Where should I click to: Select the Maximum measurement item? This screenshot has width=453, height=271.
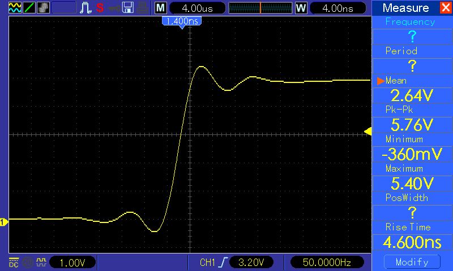(x=404, y=168)
